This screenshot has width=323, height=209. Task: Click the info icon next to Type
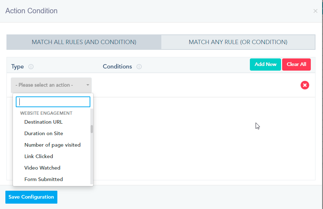31,67
